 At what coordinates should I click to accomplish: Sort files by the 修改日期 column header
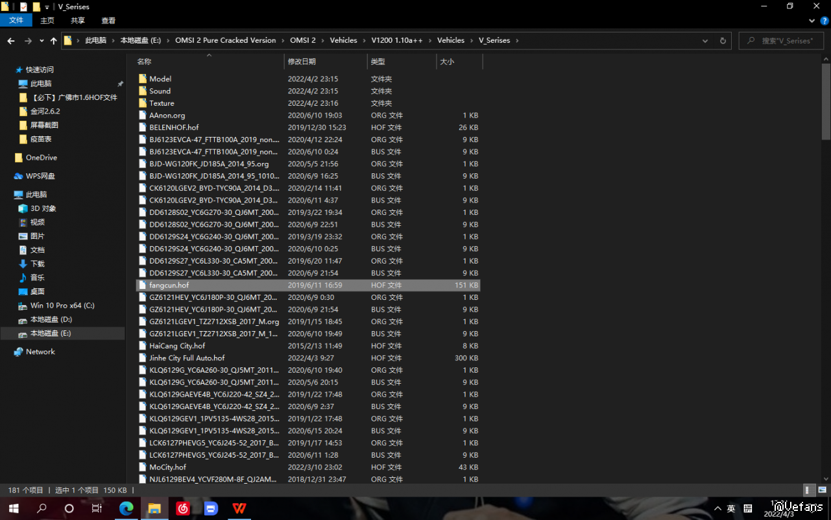[302, 62]
